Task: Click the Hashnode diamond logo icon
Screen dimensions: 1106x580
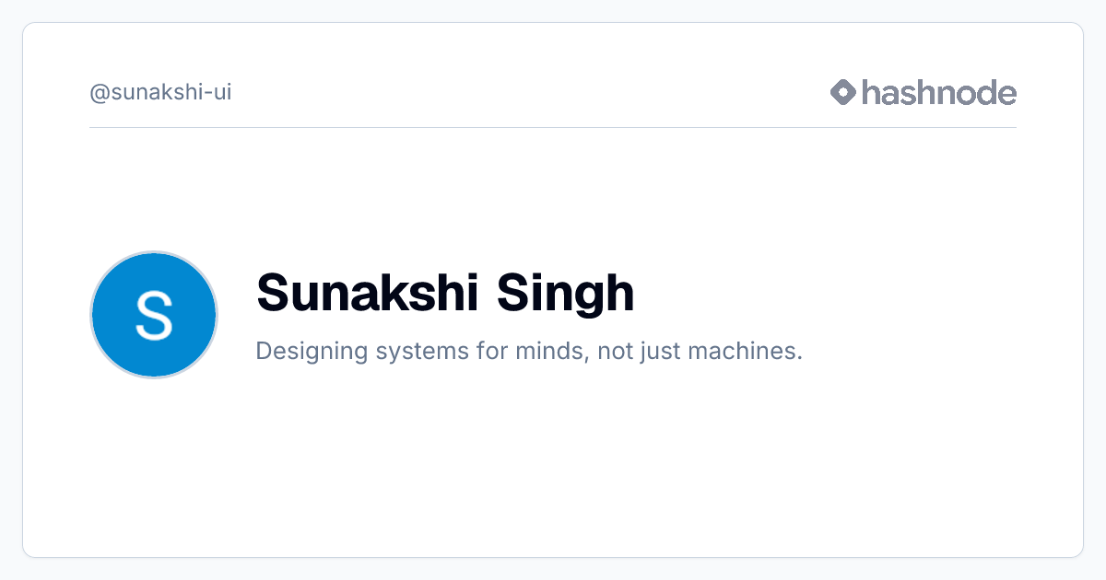Action: click(843, 92)
